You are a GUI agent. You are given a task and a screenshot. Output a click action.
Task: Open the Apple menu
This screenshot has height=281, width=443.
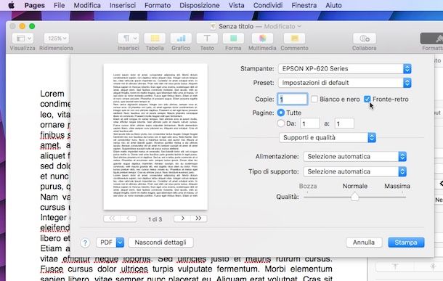click(x=11, y=5)
